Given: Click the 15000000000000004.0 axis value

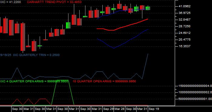Looking at the screenshot, I should point(195,86).
